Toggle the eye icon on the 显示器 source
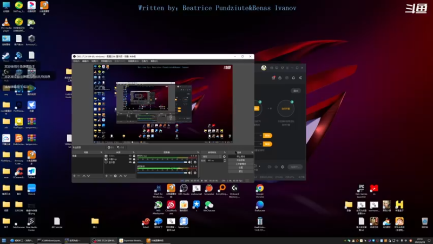The height and width of the screenshot is (244, 433). click(x=130, y=162)
